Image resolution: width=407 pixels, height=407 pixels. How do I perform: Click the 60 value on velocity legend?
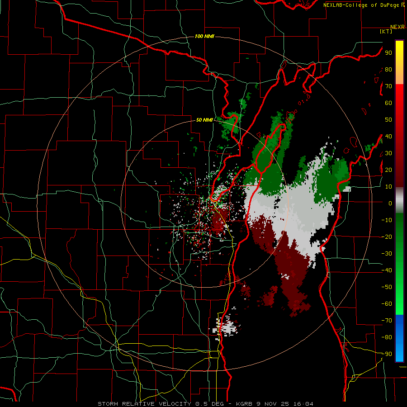[x=388, y=103]
